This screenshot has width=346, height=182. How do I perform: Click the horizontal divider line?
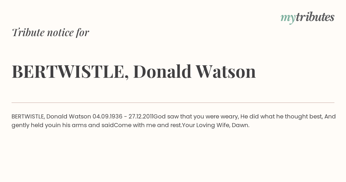coord(173,103)
